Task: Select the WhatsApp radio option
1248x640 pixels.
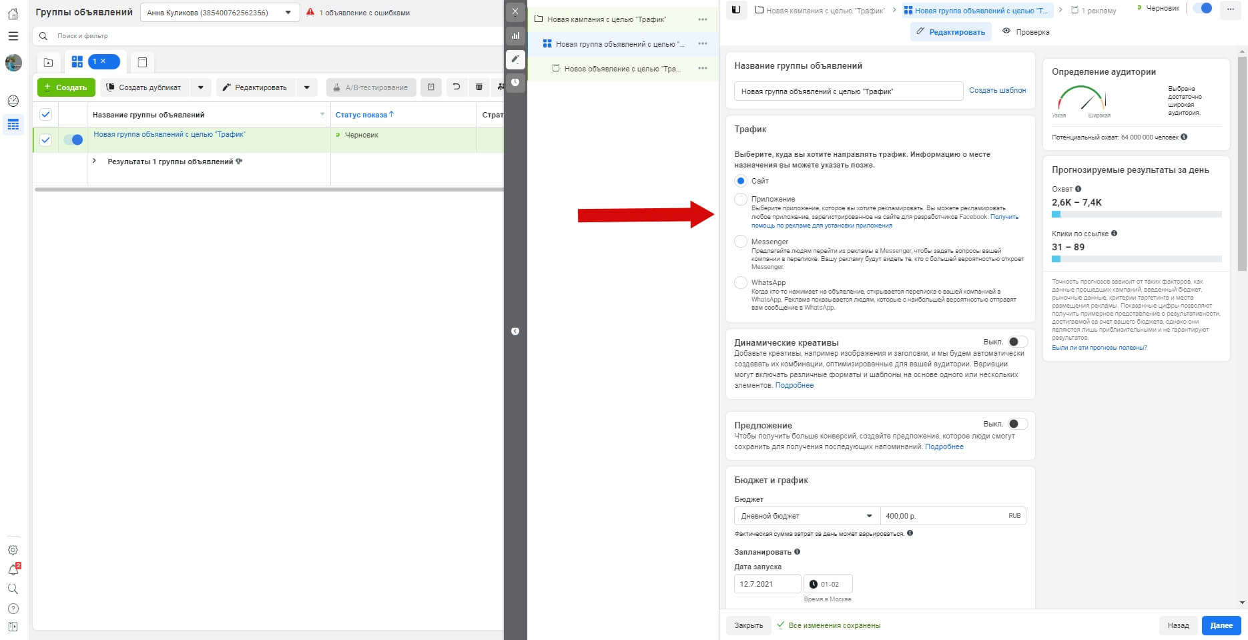Action: click(741, 282)
